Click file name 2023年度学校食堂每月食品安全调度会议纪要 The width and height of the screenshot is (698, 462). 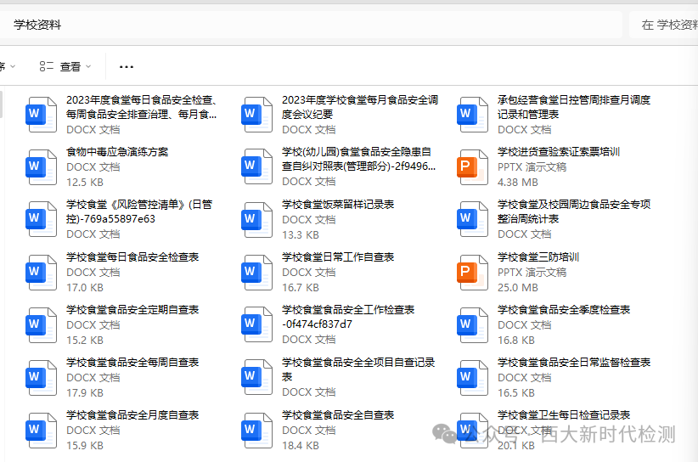point(360,107)
